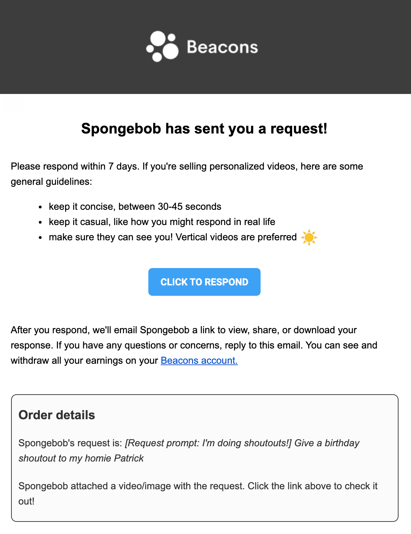Image resolution: width=411 pixels, height=534 pixels.
Task: Click the Beacons wordmark in header
Action: pos(222,47)
